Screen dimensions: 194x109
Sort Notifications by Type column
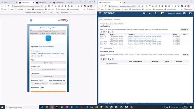click(112, 34)
